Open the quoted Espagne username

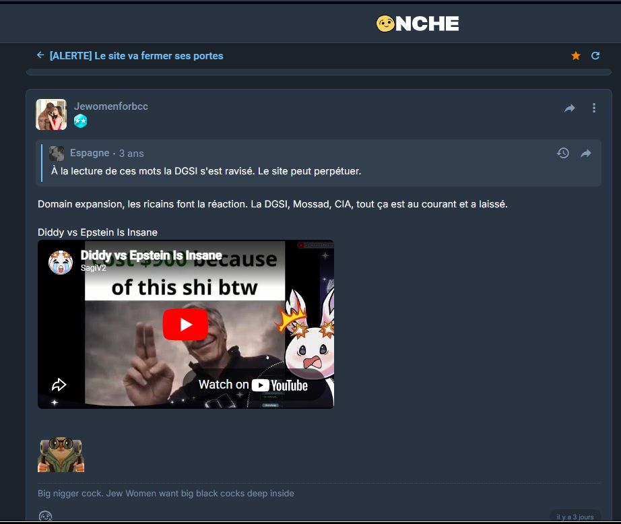point(90,153)
